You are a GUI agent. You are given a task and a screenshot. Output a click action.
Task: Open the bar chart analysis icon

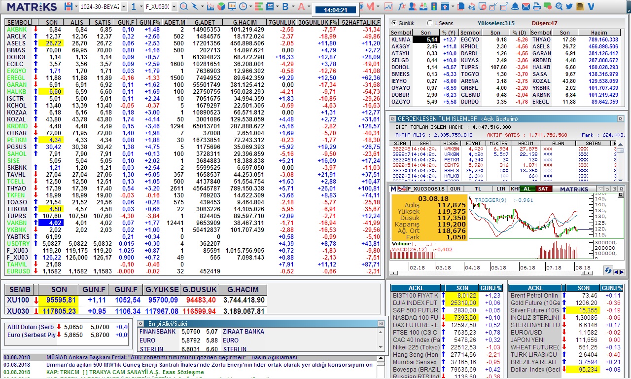click(x=210, y=6)
